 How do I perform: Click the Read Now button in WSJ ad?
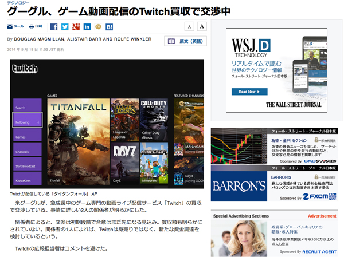tap(249, 92)
